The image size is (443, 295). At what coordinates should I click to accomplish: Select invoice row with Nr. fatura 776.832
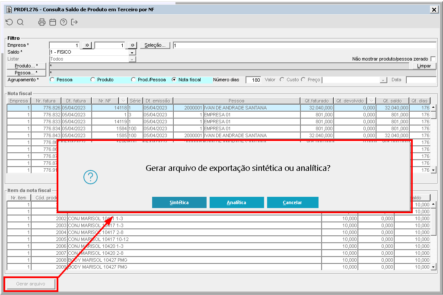coord(218,115)
